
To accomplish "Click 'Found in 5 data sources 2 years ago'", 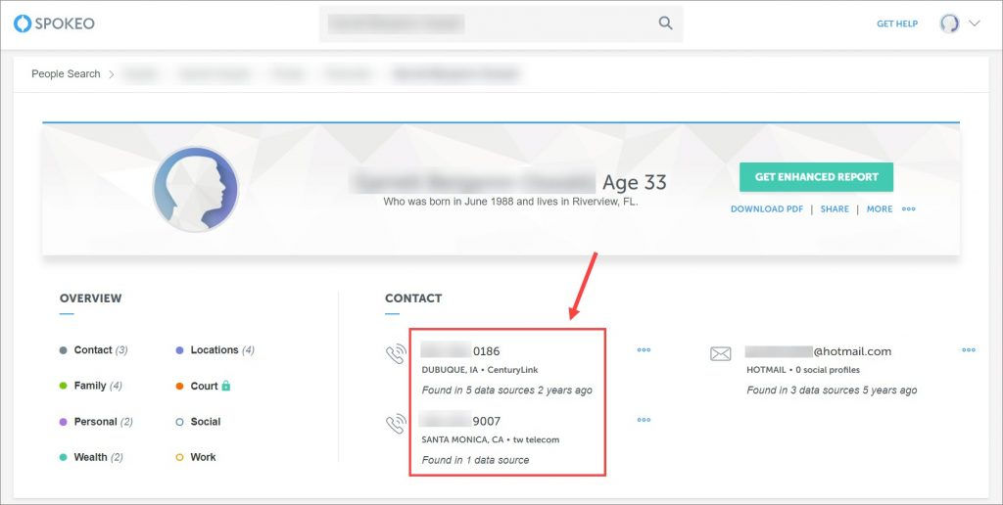I will coord(507,390).
